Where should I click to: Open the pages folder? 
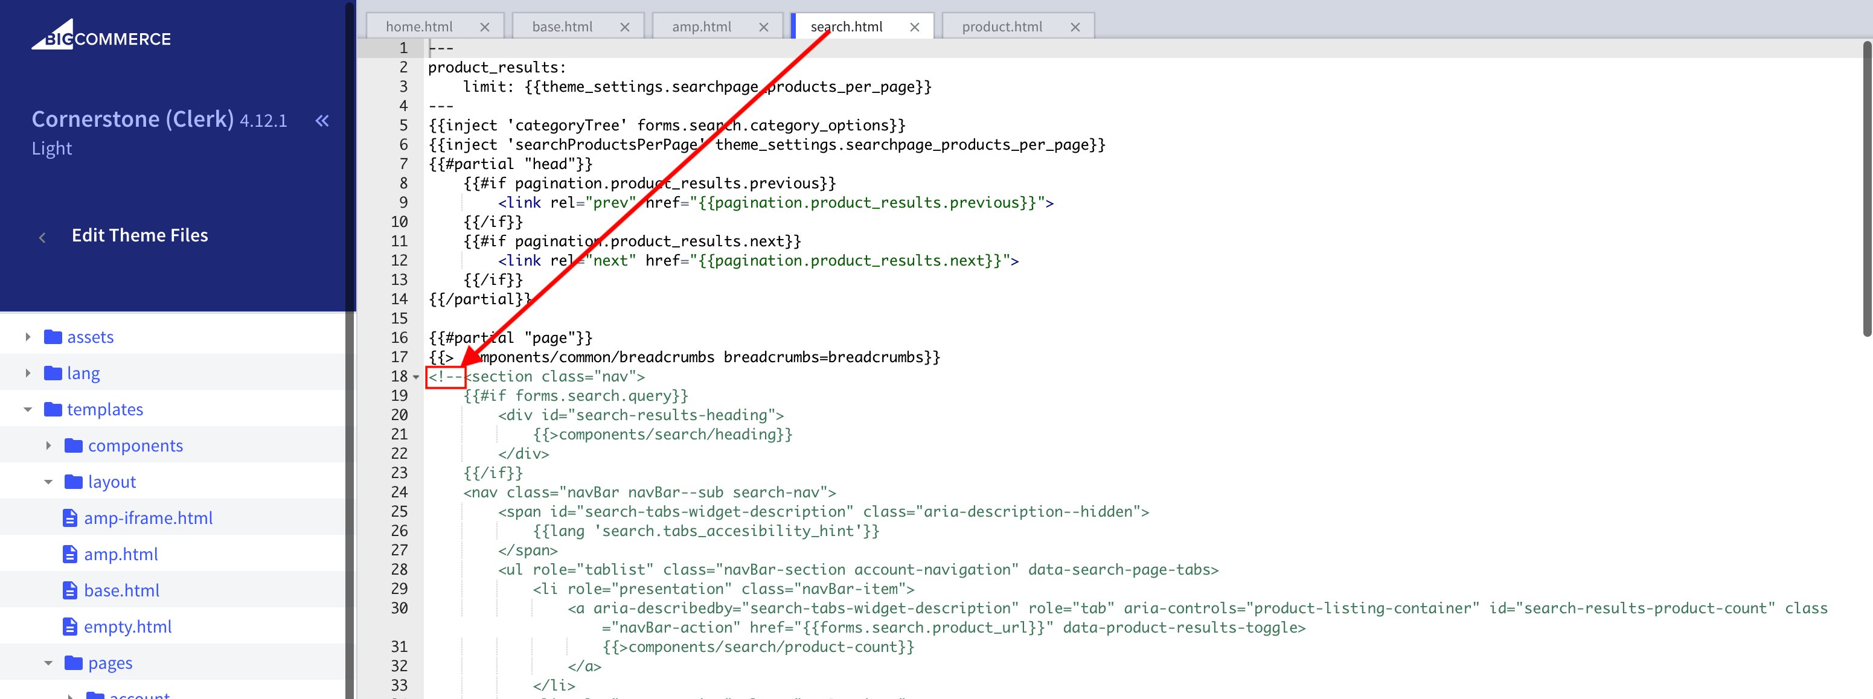coord(110,663)
